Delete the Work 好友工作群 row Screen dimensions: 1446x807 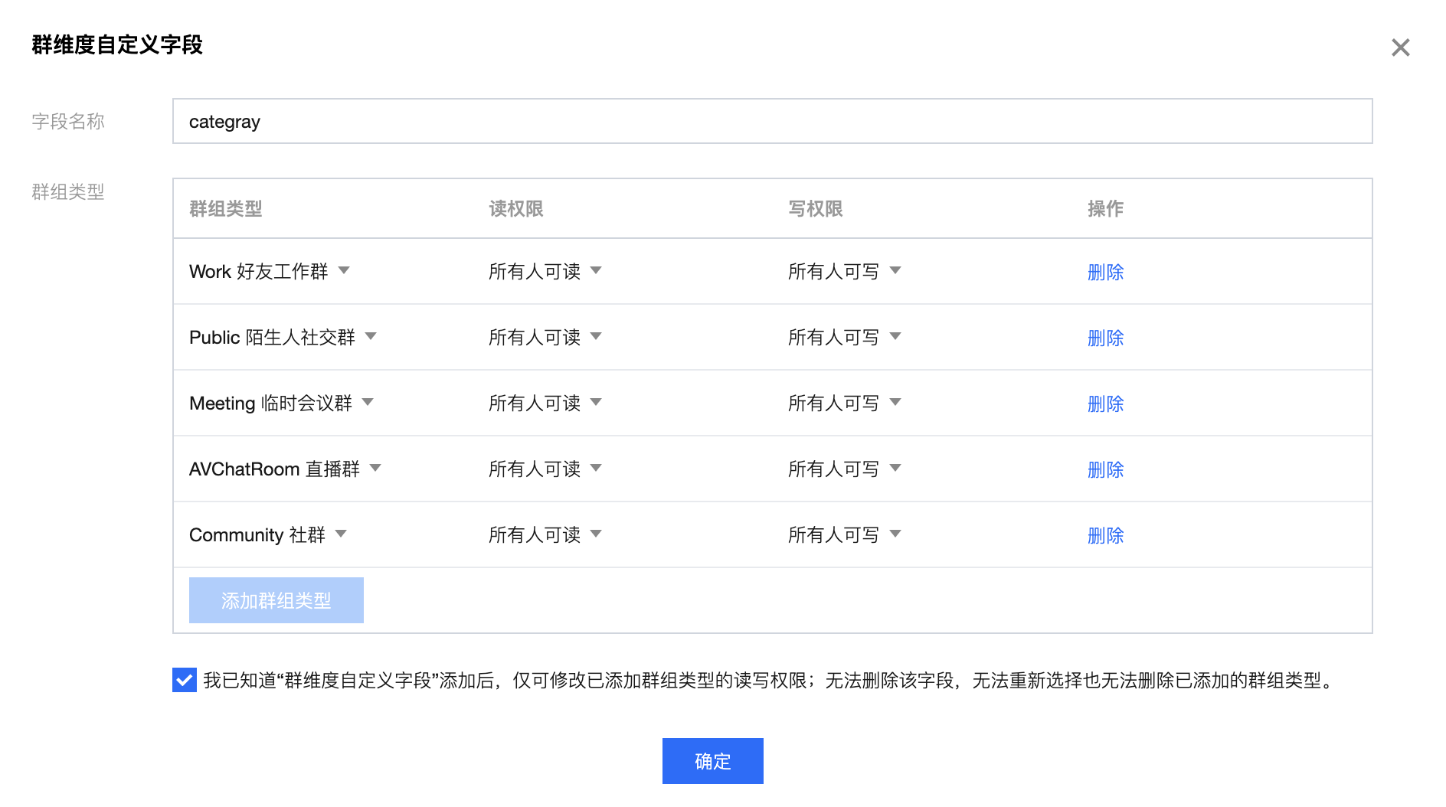(1105, 272)
